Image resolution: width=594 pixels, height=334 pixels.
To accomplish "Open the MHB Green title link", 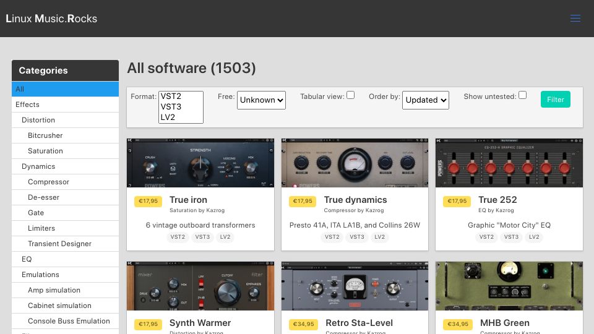I will pos(505,323).
